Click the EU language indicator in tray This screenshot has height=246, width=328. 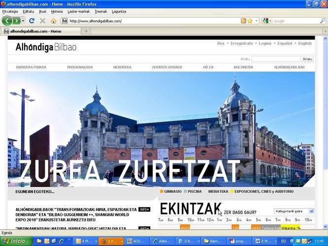(283, 241)
